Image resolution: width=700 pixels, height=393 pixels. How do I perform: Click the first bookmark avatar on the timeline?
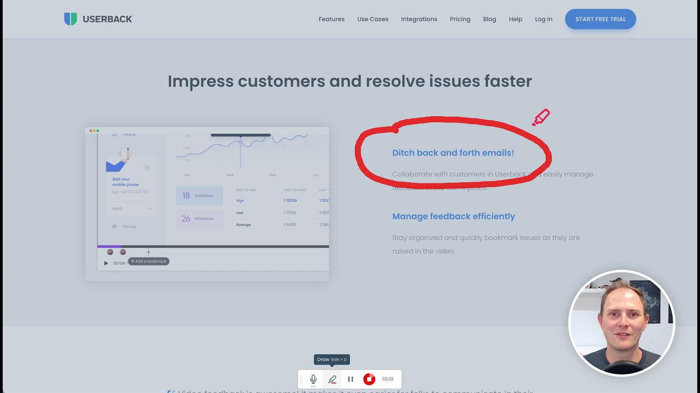pos(110,252)
